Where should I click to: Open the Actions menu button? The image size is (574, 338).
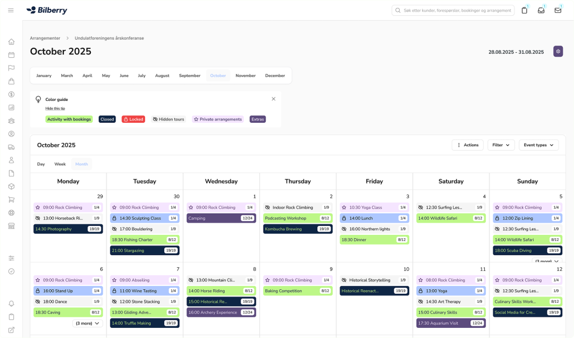(x=467, y=145)
